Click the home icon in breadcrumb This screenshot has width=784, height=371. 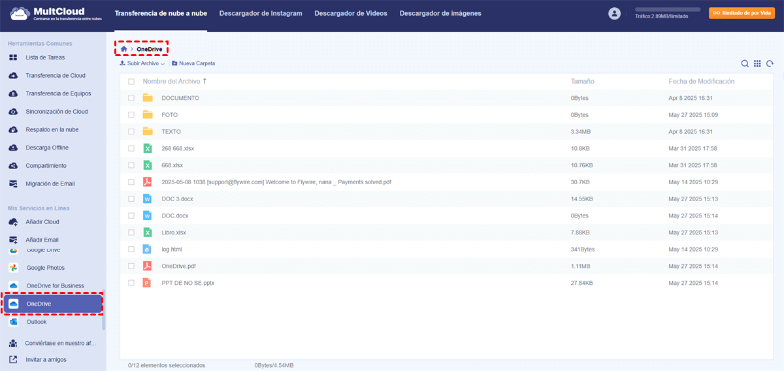124,49
